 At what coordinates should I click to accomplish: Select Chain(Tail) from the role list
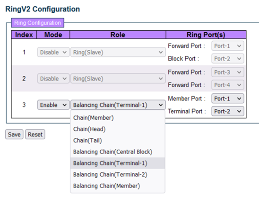(117, 141)
